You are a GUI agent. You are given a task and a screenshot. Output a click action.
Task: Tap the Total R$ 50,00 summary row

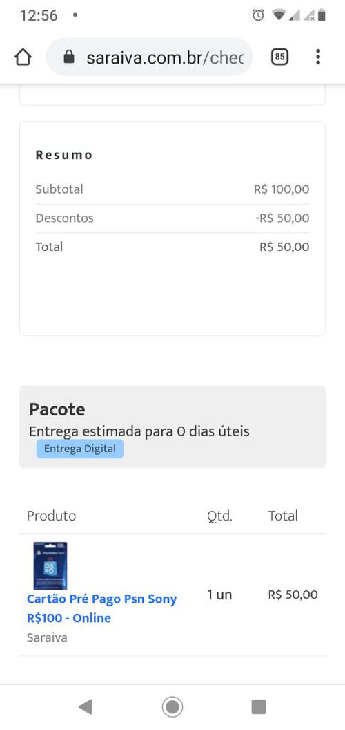coord(172,247)
